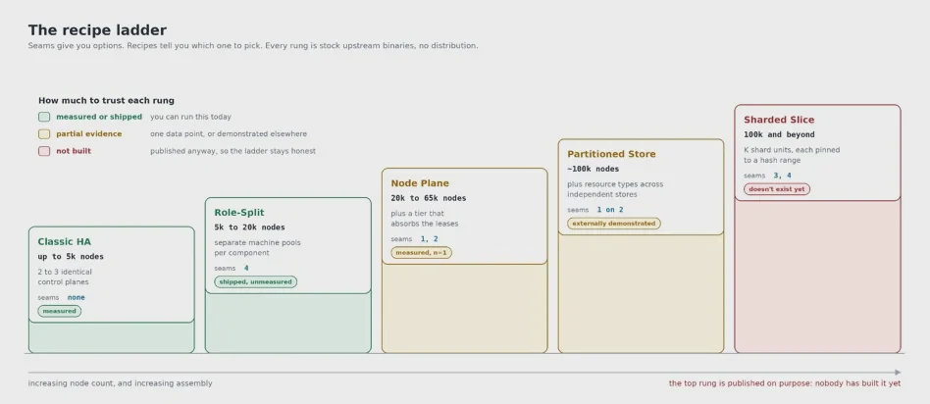The width and height of the screenshot is (930, 404).
Task: Click seams value '1, 2' in Node Plane
Action: [x=430, y=239]
